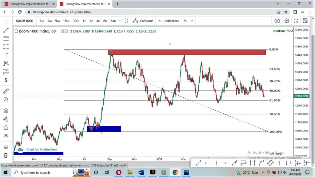Select the 2h interval
Viewport: 315px width, 177px height.
(x=91, y=21)
